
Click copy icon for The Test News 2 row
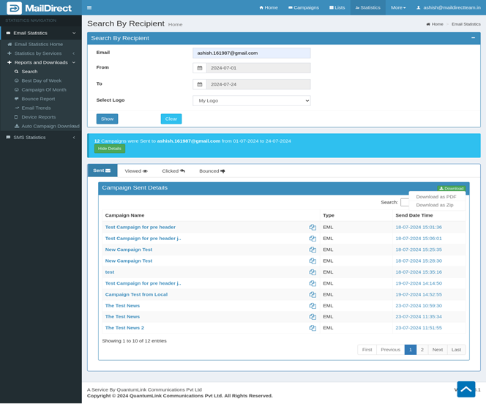[x=313, y=328]
